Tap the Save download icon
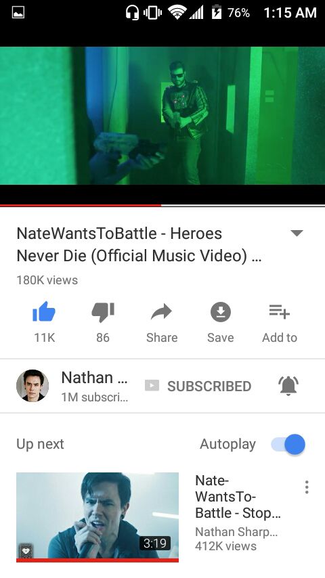Screen dimensions: 325x578 (x=221, y=312)
